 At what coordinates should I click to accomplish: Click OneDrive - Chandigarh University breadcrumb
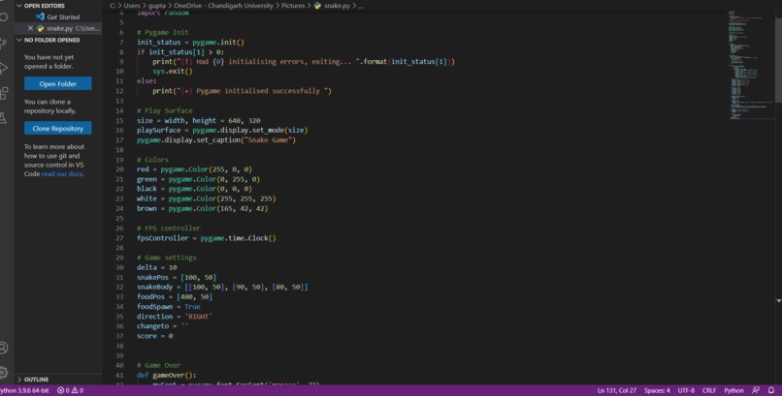point(223,6)
